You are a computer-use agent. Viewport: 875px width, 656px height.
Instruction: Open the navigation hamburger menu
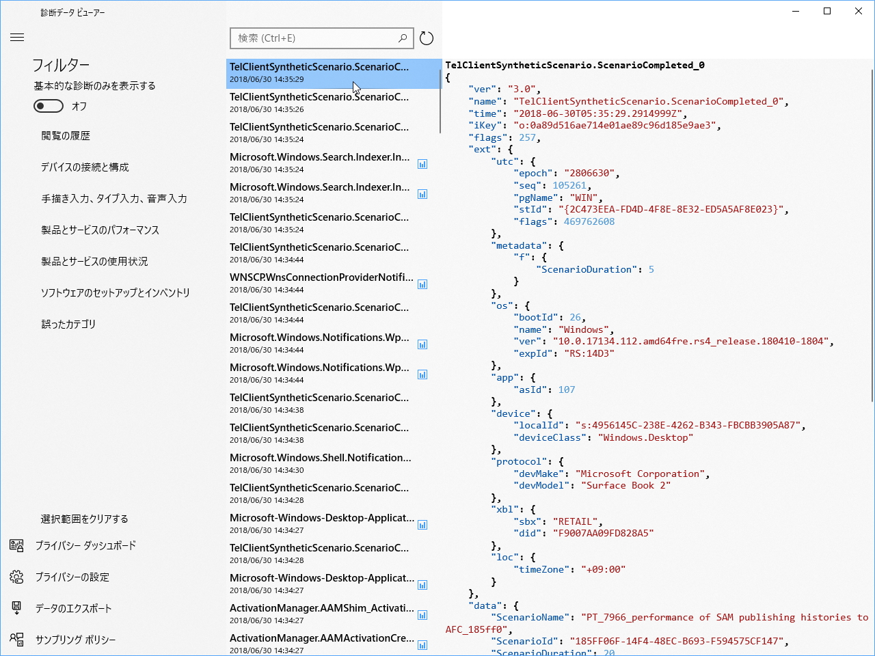[17, 38]
